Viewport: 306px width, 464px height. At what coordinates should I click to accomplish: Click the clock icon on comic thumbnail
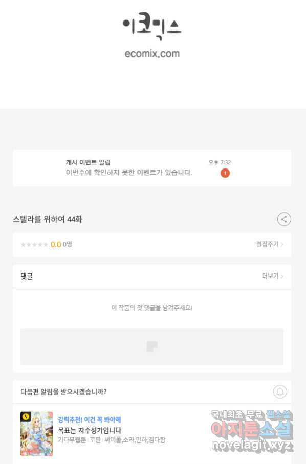pos(26,417)
